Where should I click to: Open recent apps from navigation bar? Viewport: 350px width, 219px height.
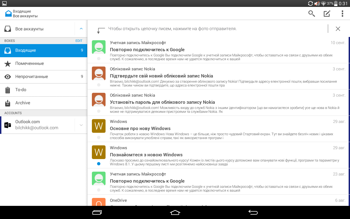pyautogui.click(x=97, y=212)
